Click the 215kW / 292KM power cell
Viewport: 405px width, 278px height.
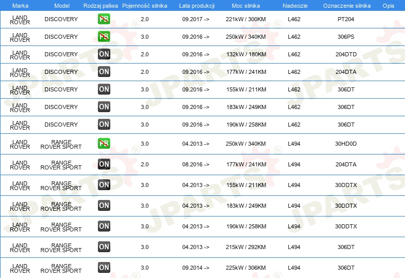pyautogui.click(x=245, y=247)
